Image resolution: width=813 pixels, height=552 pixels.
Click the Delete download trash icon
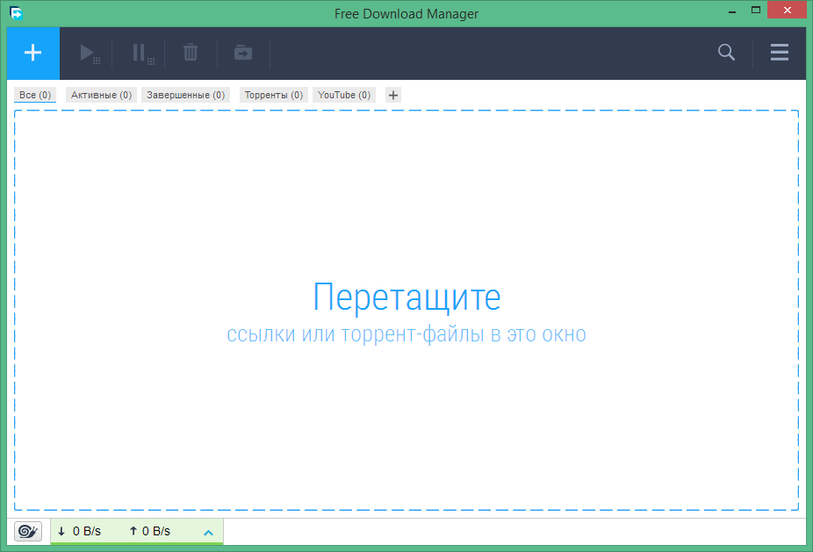191,53
